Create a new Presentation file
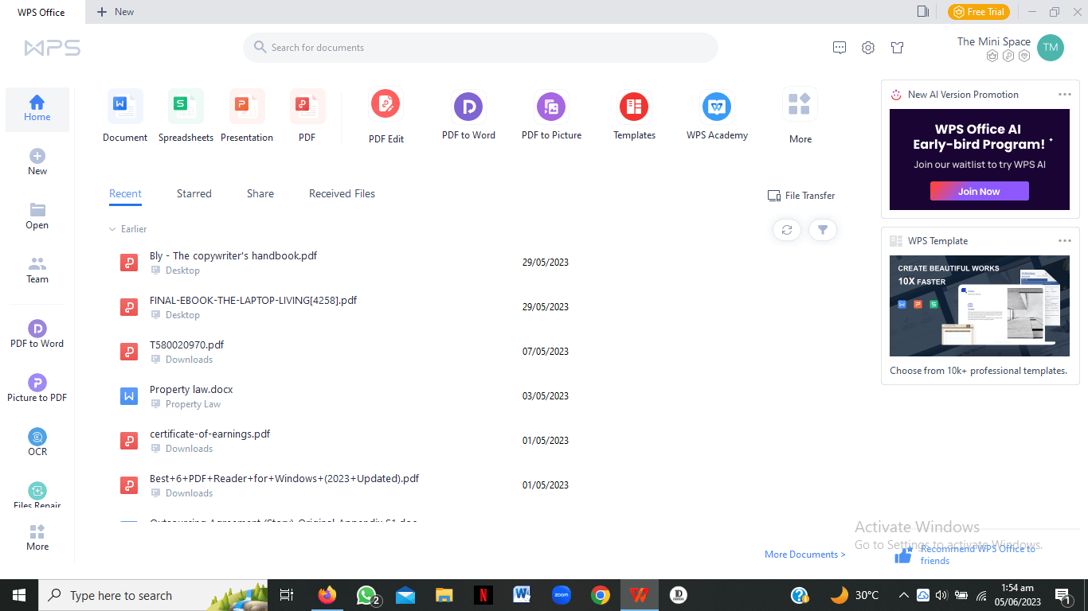The height and width of the screenshot is (611, 1088). point(247,107)
